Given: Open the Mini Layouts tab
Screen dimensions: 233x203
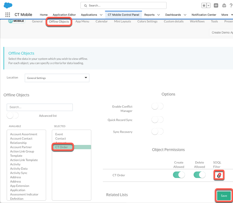Looking at the screenshot, I should click(x=122, y=22).
